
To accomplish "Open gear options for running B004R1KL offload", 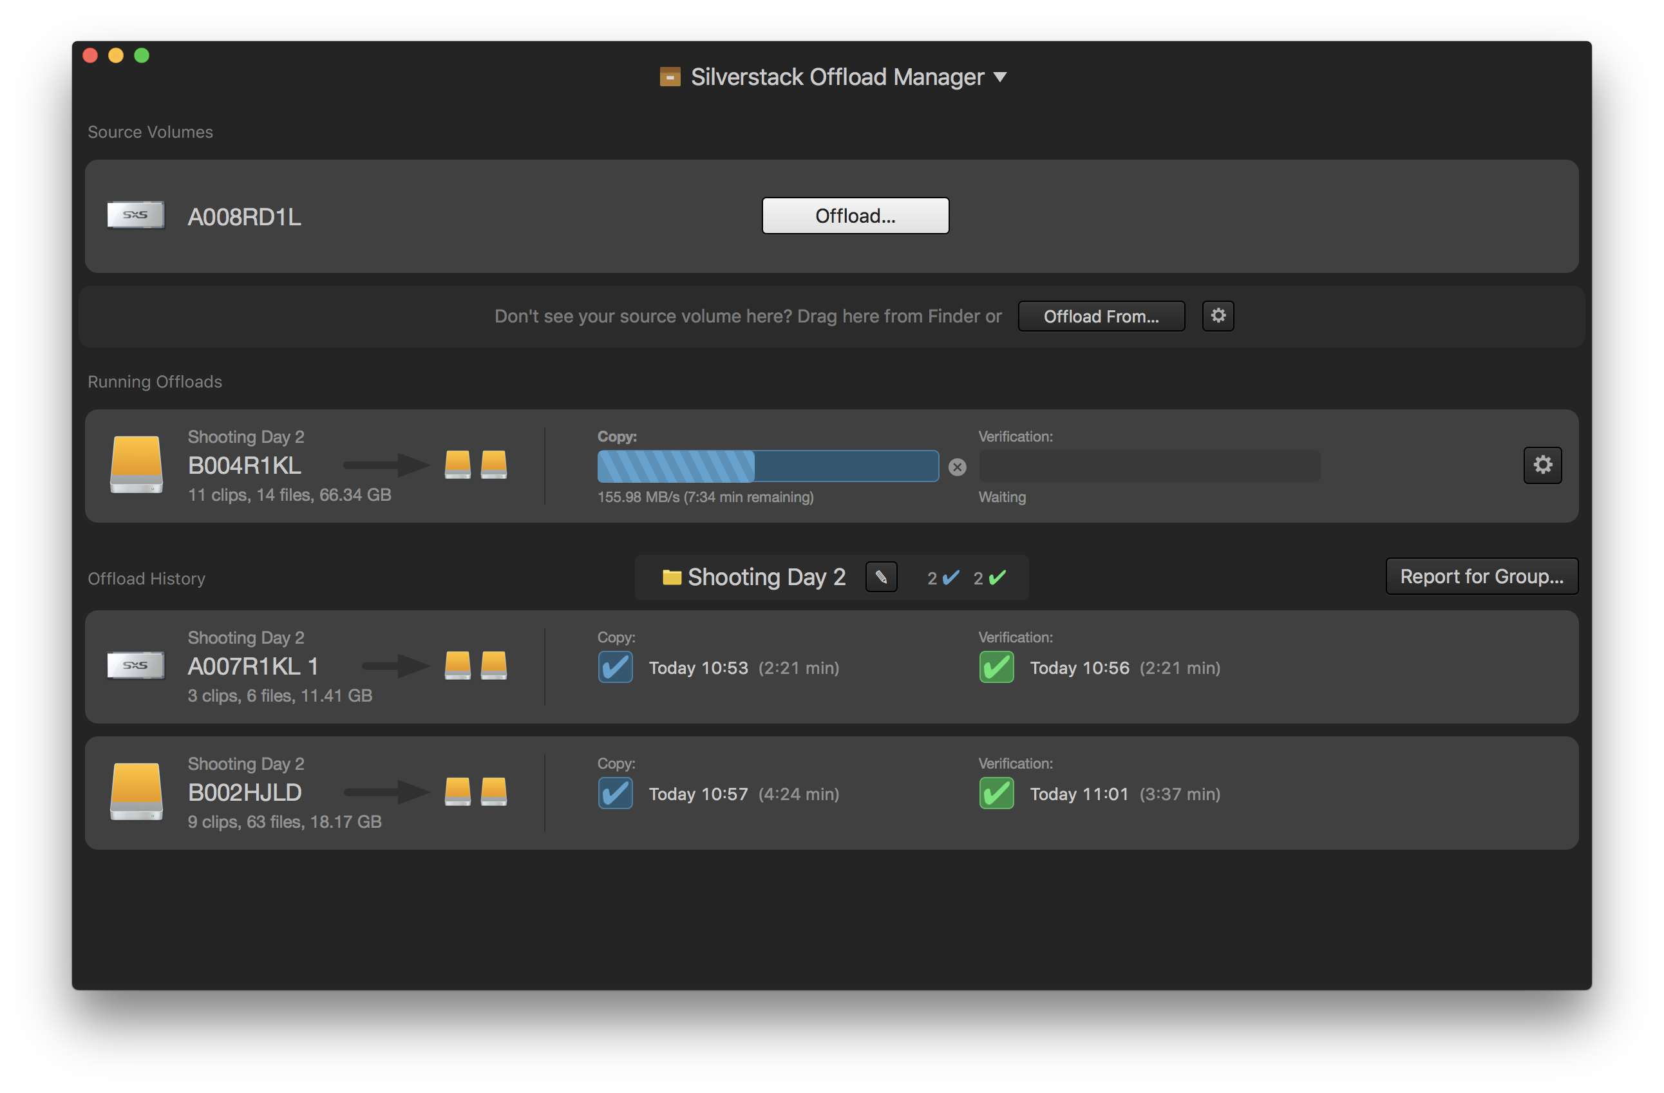I will click(x=1542, y=465).
